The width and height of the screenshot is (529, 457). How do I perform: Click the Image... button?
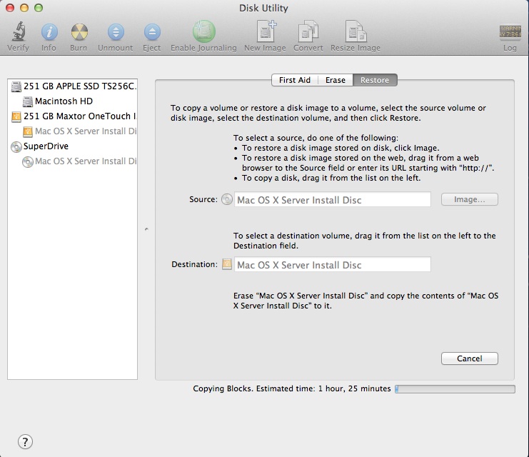click(469, 199)
